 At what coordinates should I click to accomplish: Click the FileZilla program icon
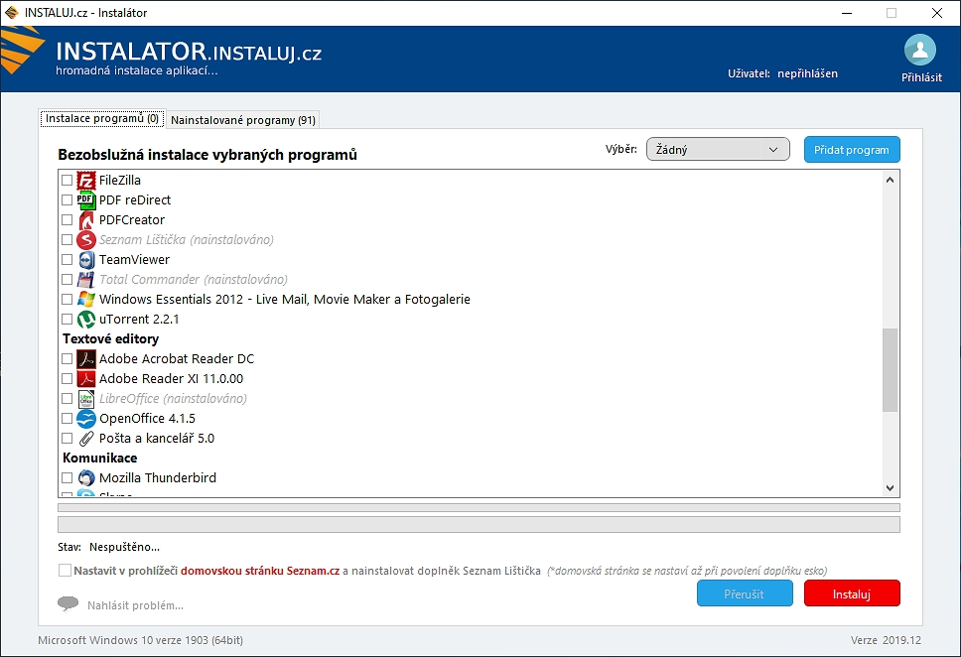click(86, 181)
